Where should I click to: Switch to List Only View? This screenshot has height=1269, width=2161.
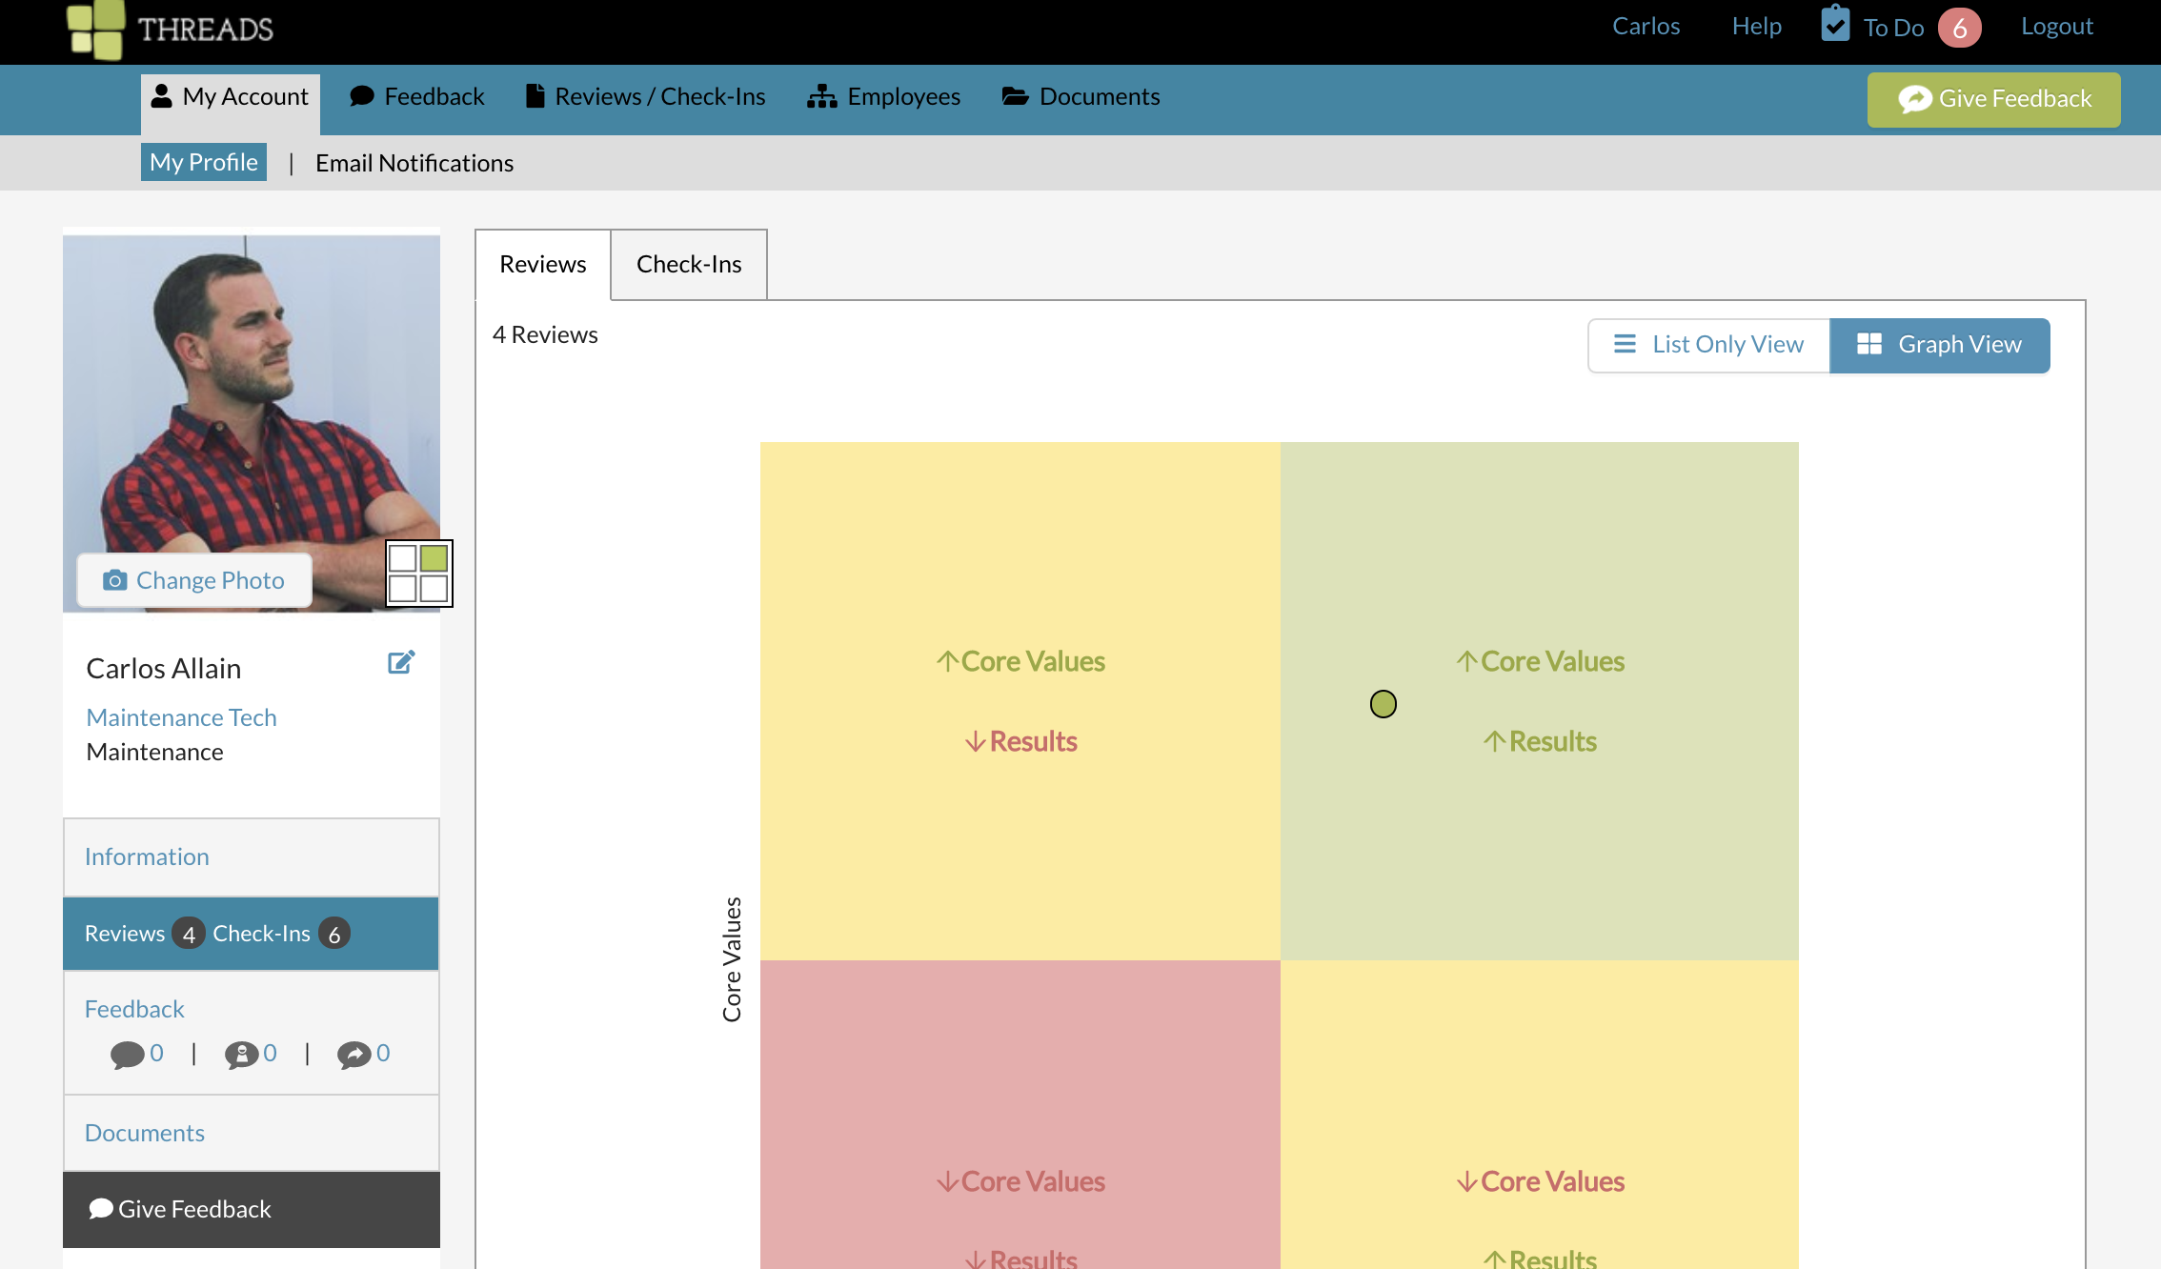(x=1708, y=345)
